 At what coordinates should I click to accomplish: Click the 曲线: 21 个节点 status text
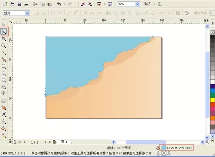point(119,148)
